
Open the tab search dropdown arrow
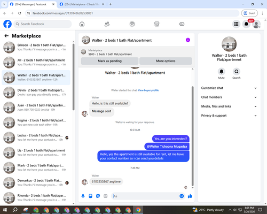click(x=4, y=4)
